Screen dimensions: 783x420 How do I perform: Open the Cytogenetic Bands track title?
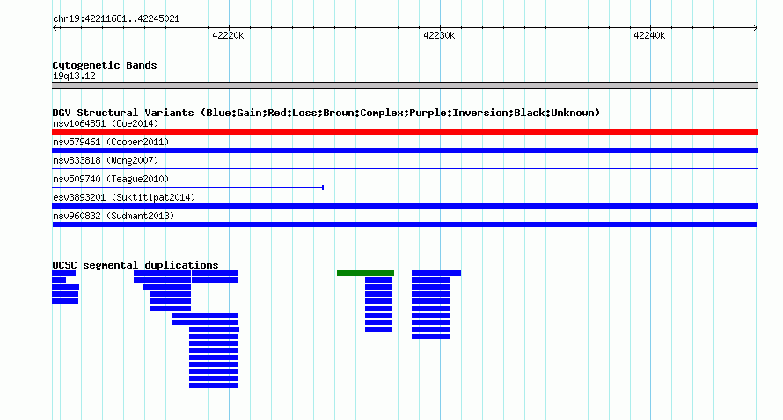pyautogui.click(x=105, y=65)
